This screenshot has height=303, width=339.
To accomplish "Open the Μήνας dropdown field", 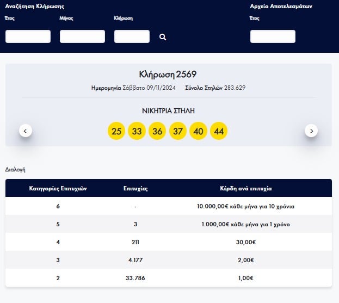I will point(82,36).
